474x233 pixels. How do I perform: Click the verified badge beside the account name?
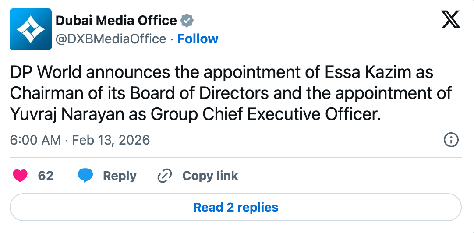click(x=187, y=21)
